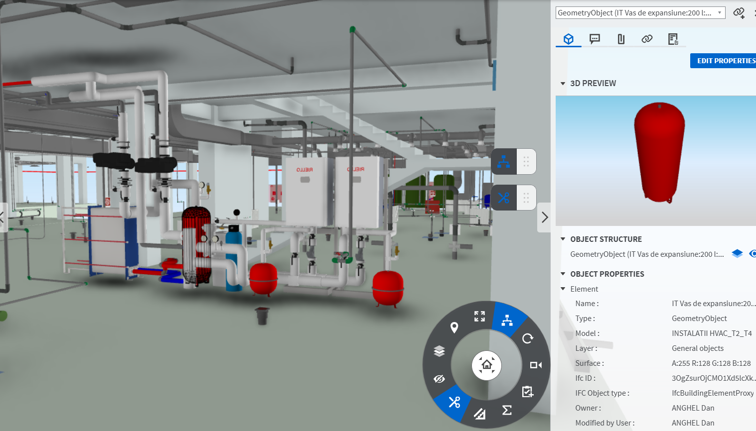Toggle the section cut tool in radial menu
The width and height of the screenshot is (756, 431).
click(454, 402)
